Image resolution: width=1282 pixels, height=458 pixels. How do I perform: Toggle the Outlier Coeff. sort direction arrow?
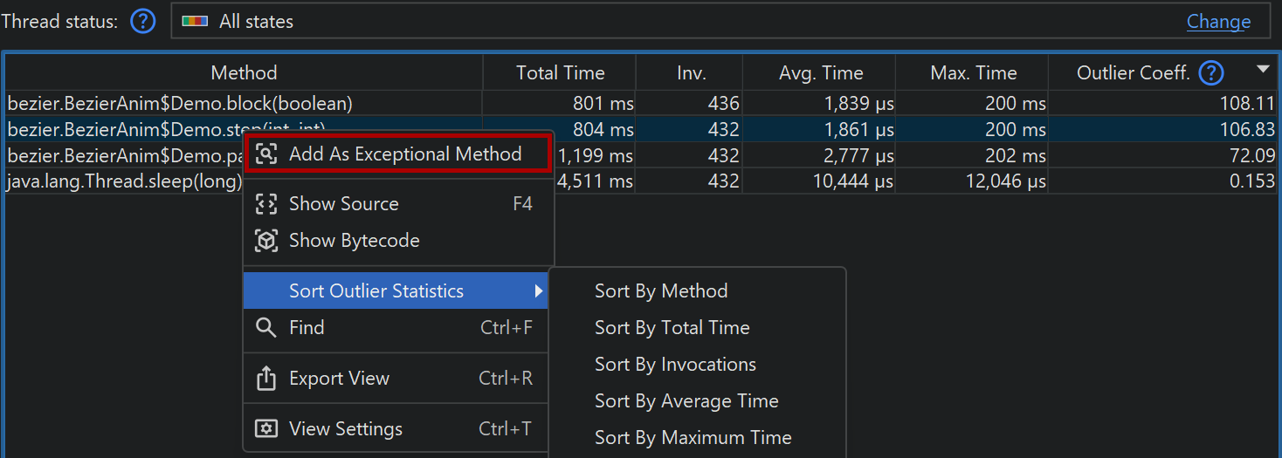pyautogui.click(x=1262, y=70)
